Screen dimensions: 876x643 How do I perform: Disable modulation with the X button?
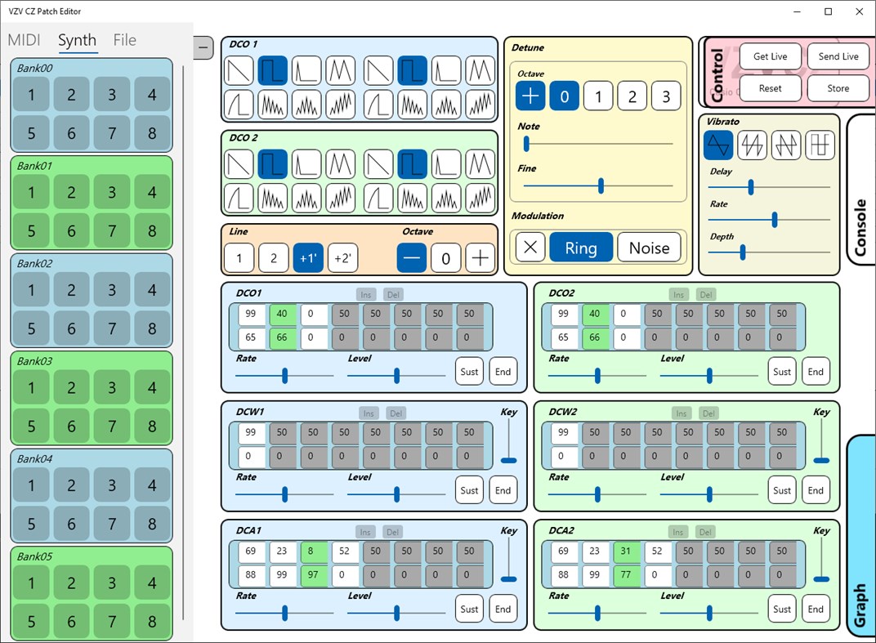(529, 248)
